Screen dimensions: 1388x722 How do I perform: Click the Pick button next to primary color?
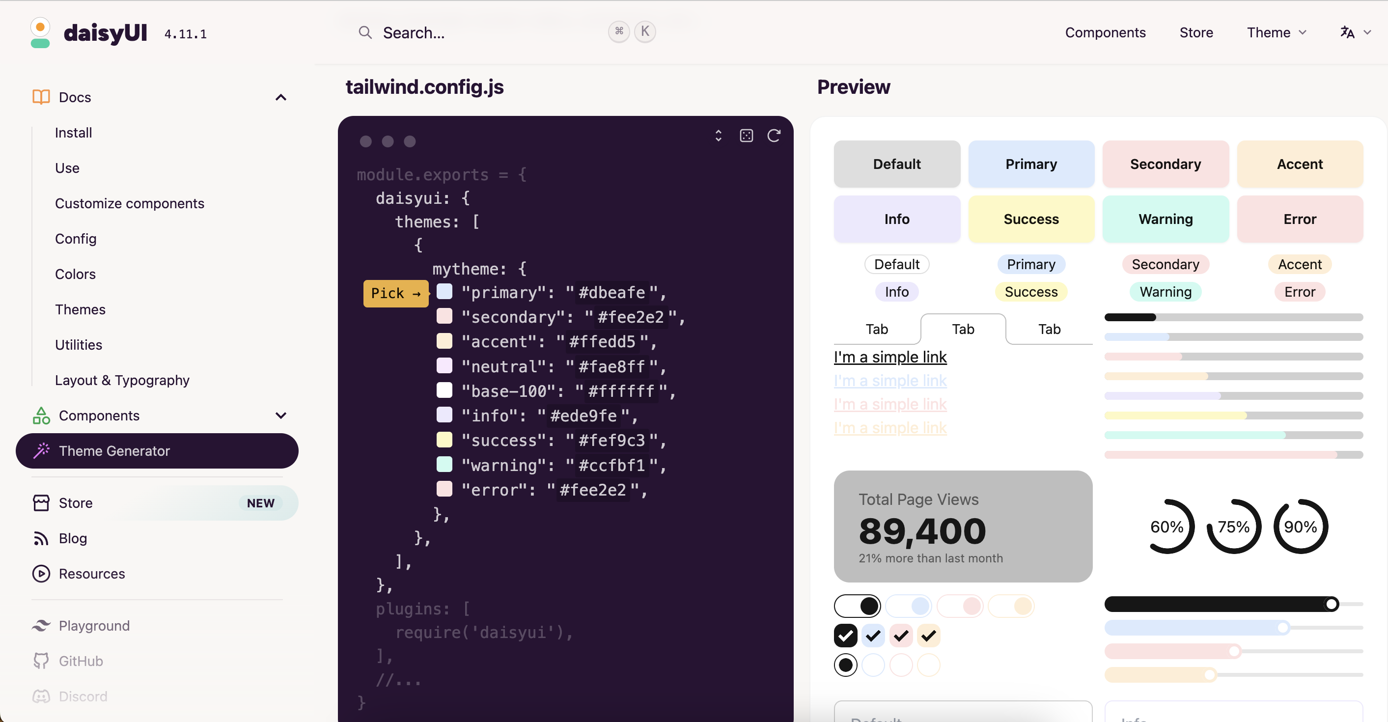tap(395, 293)
